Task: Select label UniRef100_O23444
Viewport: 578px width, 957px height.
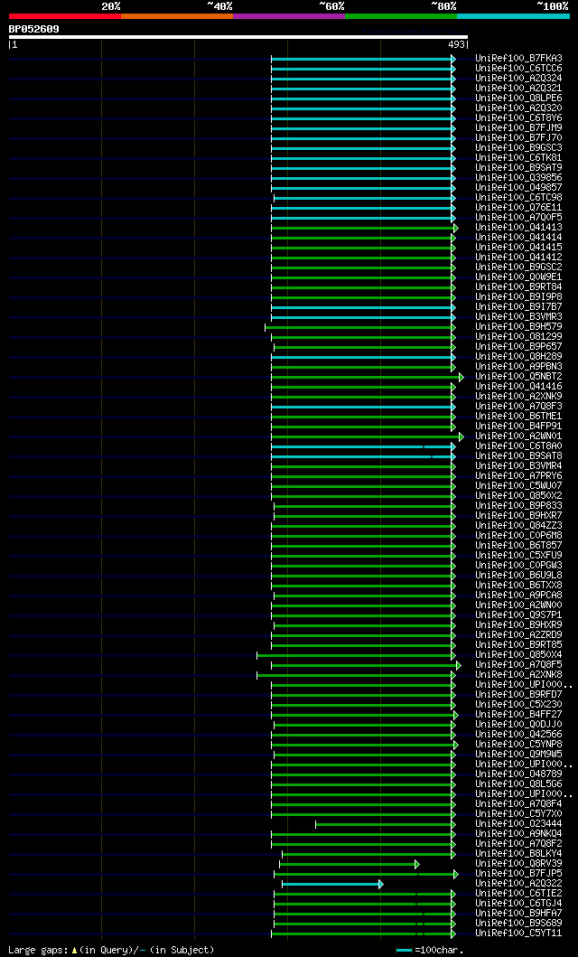Action: pos(519,824)
